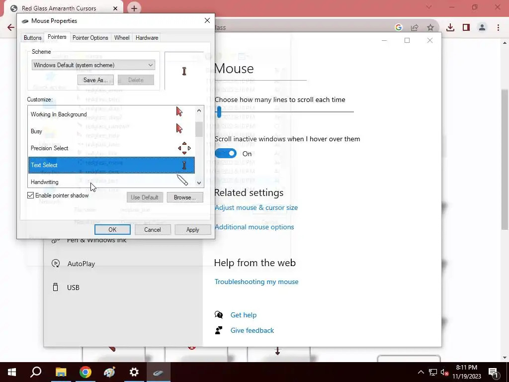Open Troubleshooting my mouse link
This screenshot has width=509, height=382.
click(x=256, y=282)
